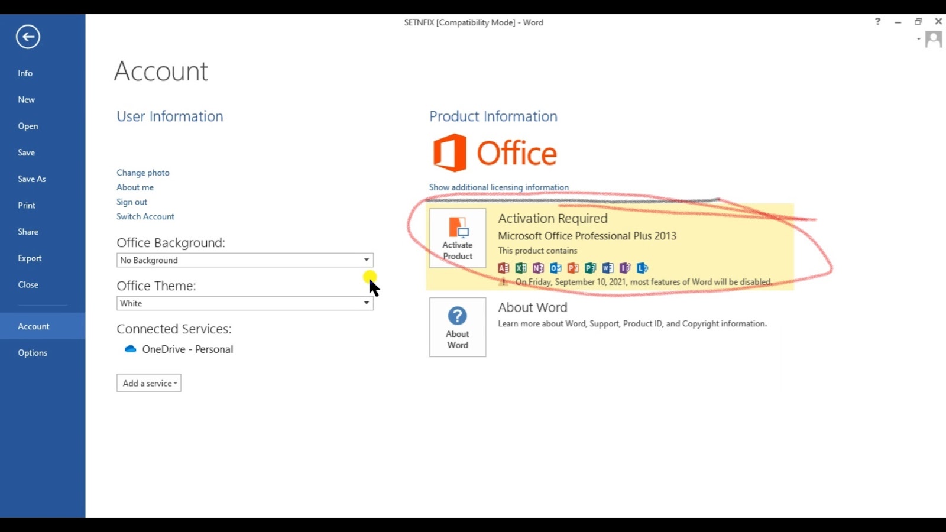Click the OneDrive - Personal service entry
The height and width of the screenshot is (532, 946).
click(179, 349)
